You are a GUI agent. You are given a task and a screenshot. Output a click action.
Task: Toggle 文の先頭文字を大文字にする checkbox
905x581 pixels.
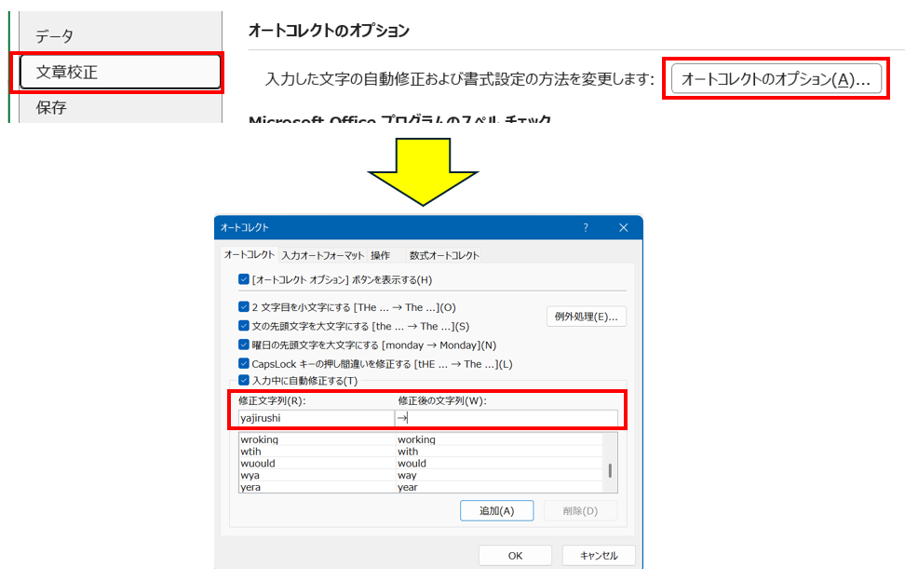[x=244, y=326]
